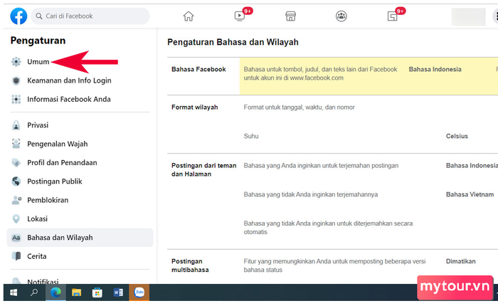Open the Home feed icon
Screen dimensions: 498x306
[x=189, y=16]
